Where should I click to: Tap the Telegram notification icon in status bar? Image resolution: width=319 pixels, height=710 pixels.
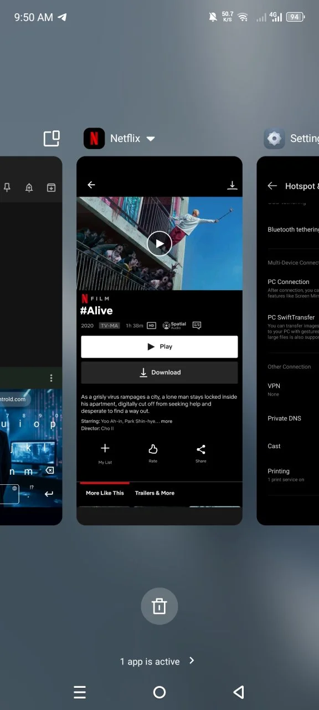pyautogui.click(x=63, y=17)
